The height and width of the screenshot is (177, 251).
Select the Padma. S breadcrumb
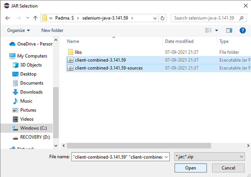pyautogui.click(x=65, y=18)
